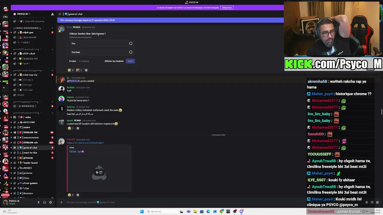Add a reaction to ayoub's message
Viewport: 383px width, 215px height.
(x=78, y=128)
